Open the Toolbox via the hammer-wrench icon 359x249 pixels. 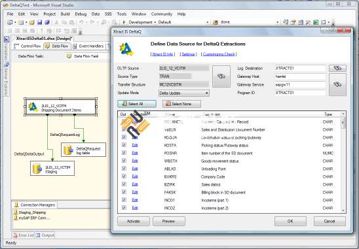[308, 22]
